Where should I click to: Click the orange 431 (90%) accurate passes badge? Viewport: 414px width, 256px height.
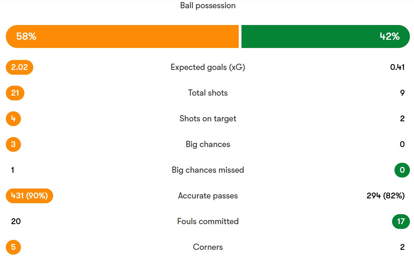click(29, 196)
